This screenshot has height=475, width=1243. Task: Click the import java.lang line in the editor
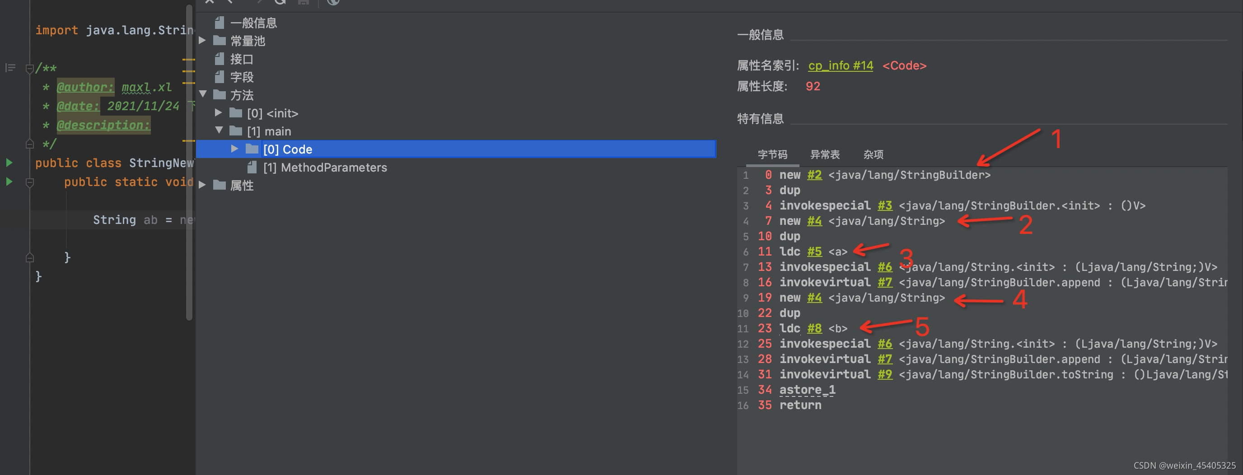click(114, 30)
